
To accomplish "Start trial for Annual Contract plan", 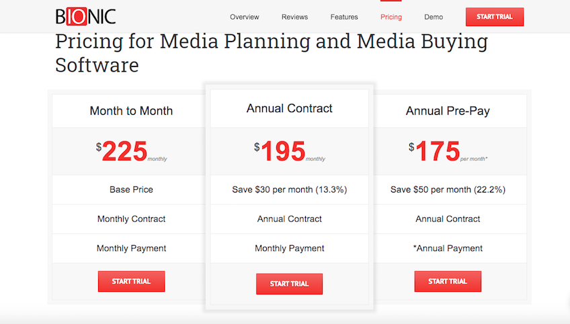I will coord(289,284).
